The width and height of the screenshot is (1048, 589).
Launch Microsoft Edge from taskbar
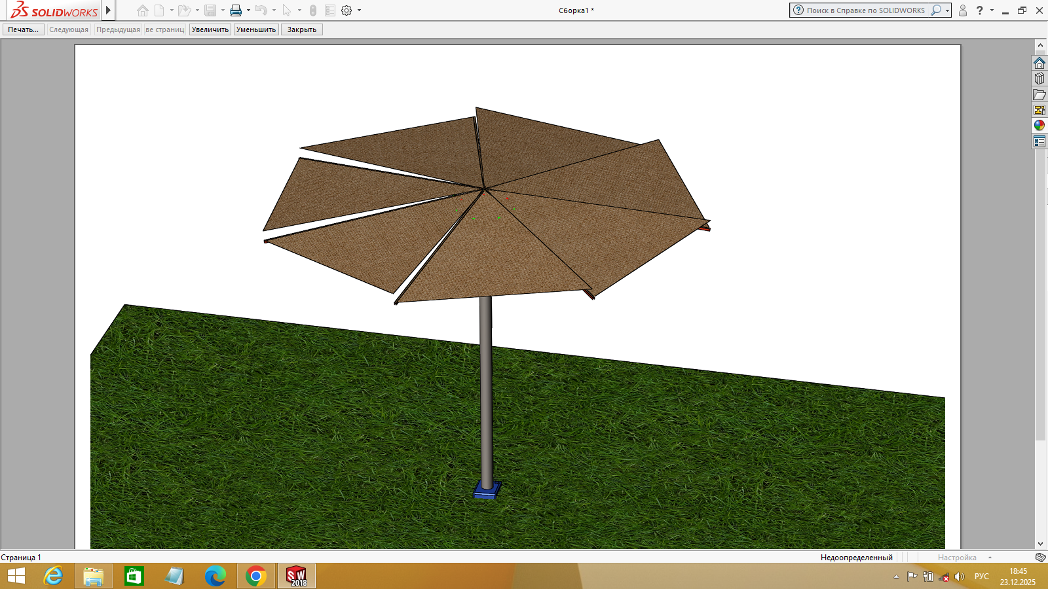click(215, 577)
